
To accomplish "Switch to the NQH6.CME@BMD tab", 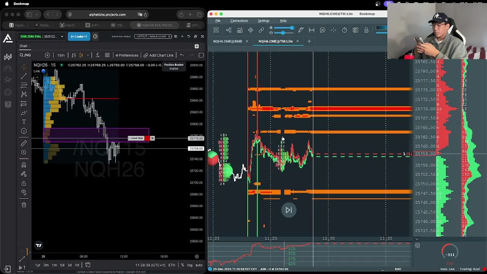I will (x=228, y=41).
